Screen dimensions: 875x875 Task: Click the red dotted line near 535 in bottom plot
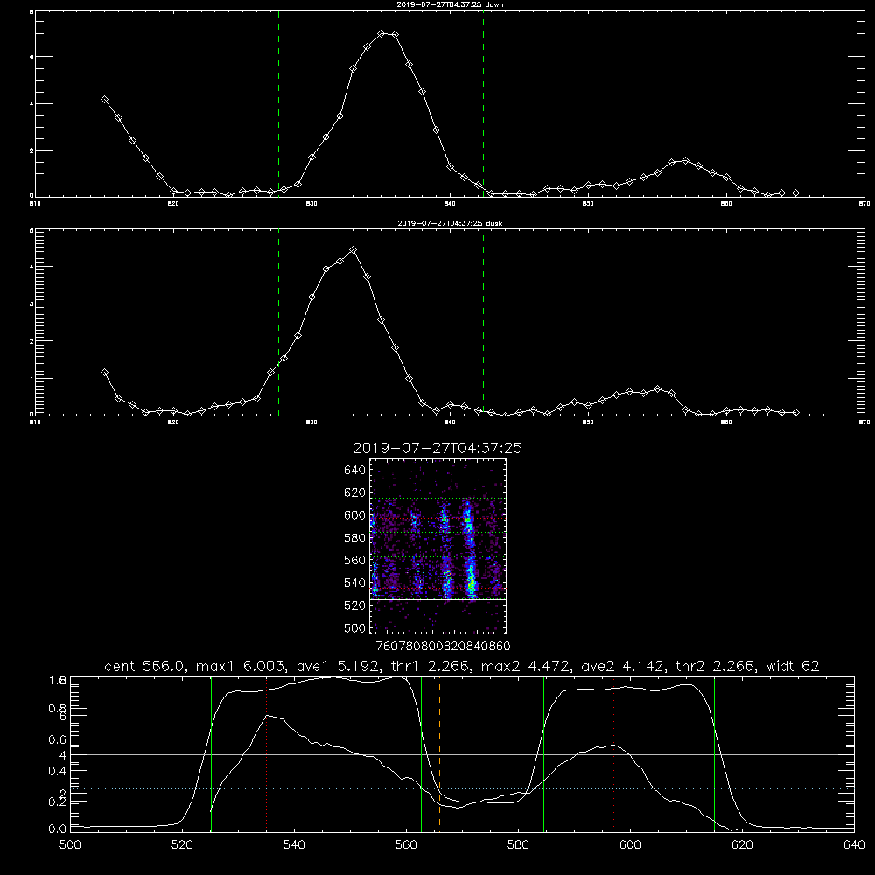pos(267,753)
